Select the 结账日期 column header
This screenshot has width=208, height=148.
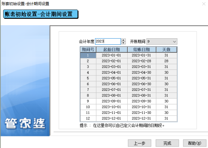click(142, 50)
